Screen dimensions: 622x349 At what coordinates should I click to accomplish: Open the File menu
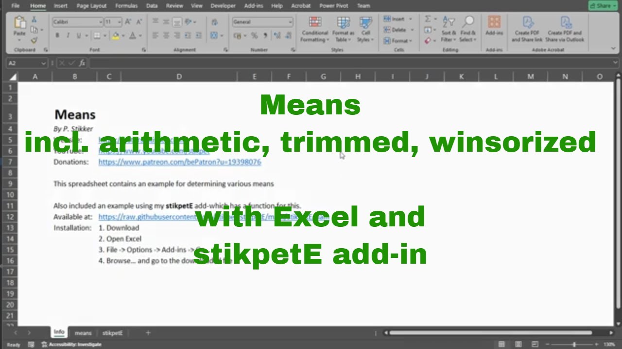[x=16, y=6]
